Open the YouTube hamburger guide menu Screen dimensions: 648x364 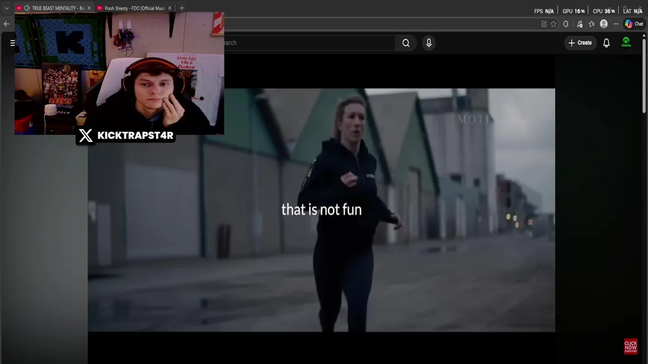(x=13, y=43)
